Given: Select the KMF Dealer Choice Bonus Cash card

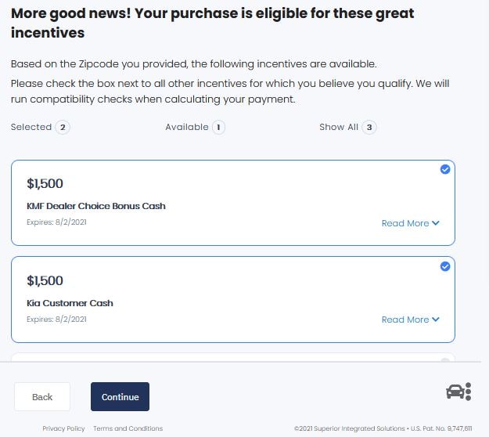Looking at the screenshot, I should coord(233,203).
